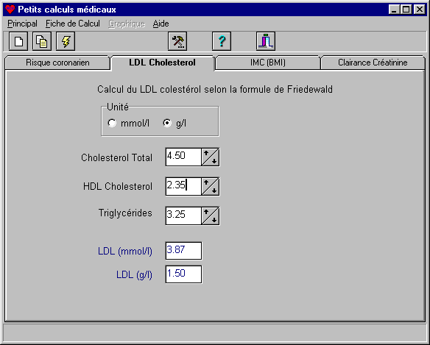Click the heart application icon in title bar
Image resolution: width=430 pixels, height=345 pixels.
tap(10, 10)
